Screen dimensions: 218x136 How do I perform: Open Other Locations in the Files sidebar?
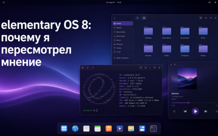123,58
